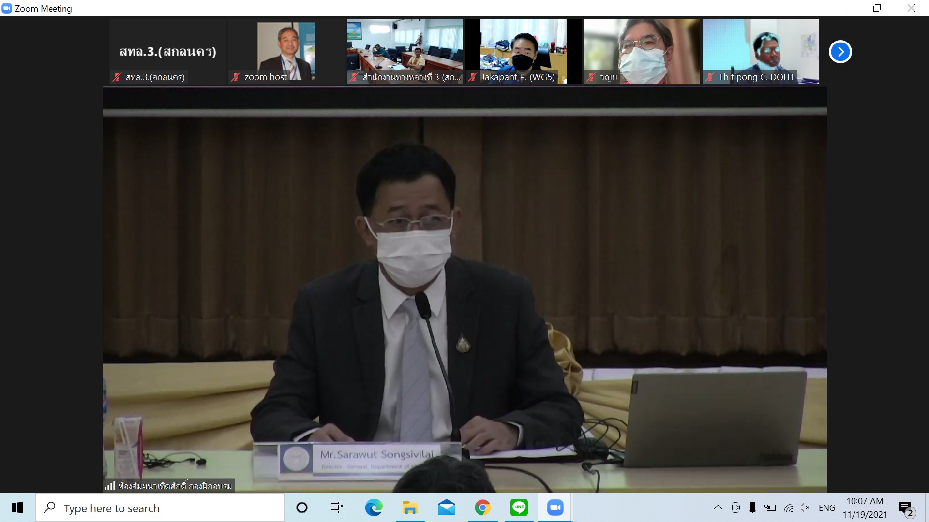Open the Windows Start menu
929x522 pixels.
(x=17, y=507)
